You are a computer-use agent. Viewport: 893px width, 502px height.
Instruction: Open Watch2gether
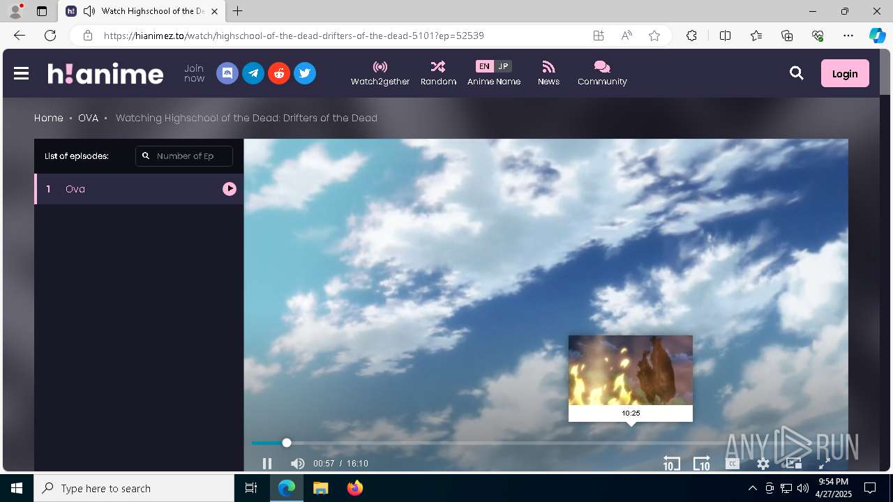pyautogui.click(x=380, y=73)
